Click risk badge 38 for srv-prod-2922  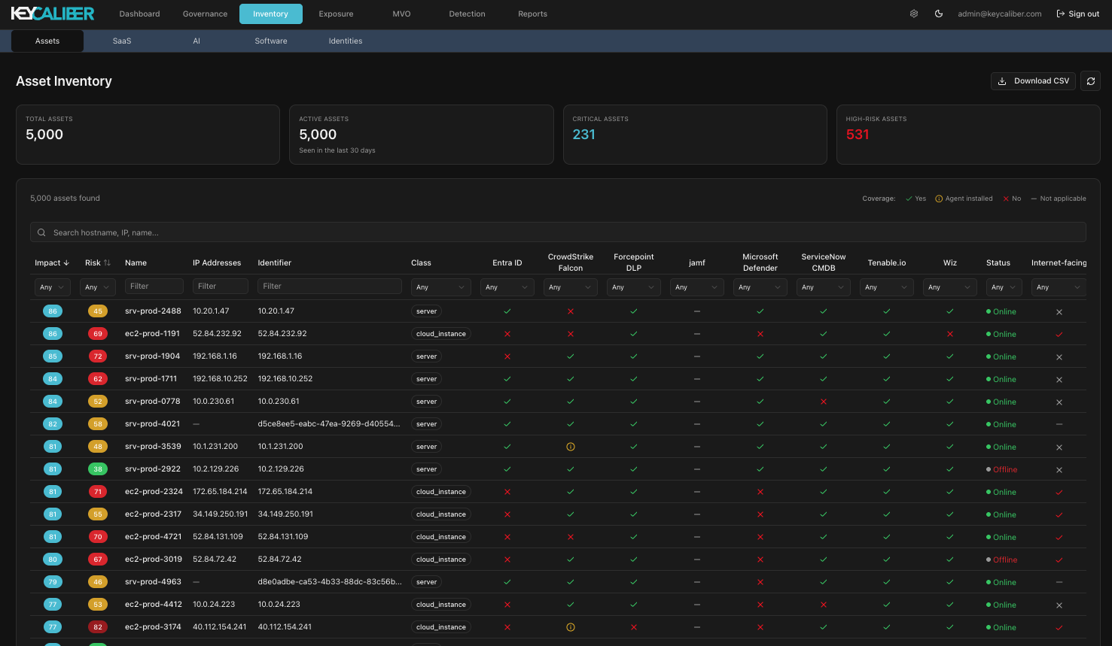98,469
